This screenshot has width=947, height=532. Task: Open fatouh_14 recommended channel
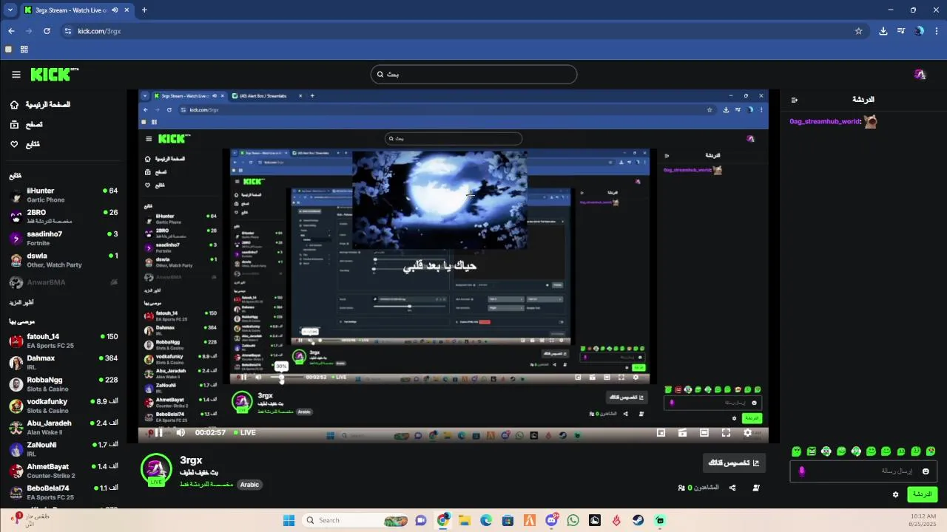[x=63, y=341]
